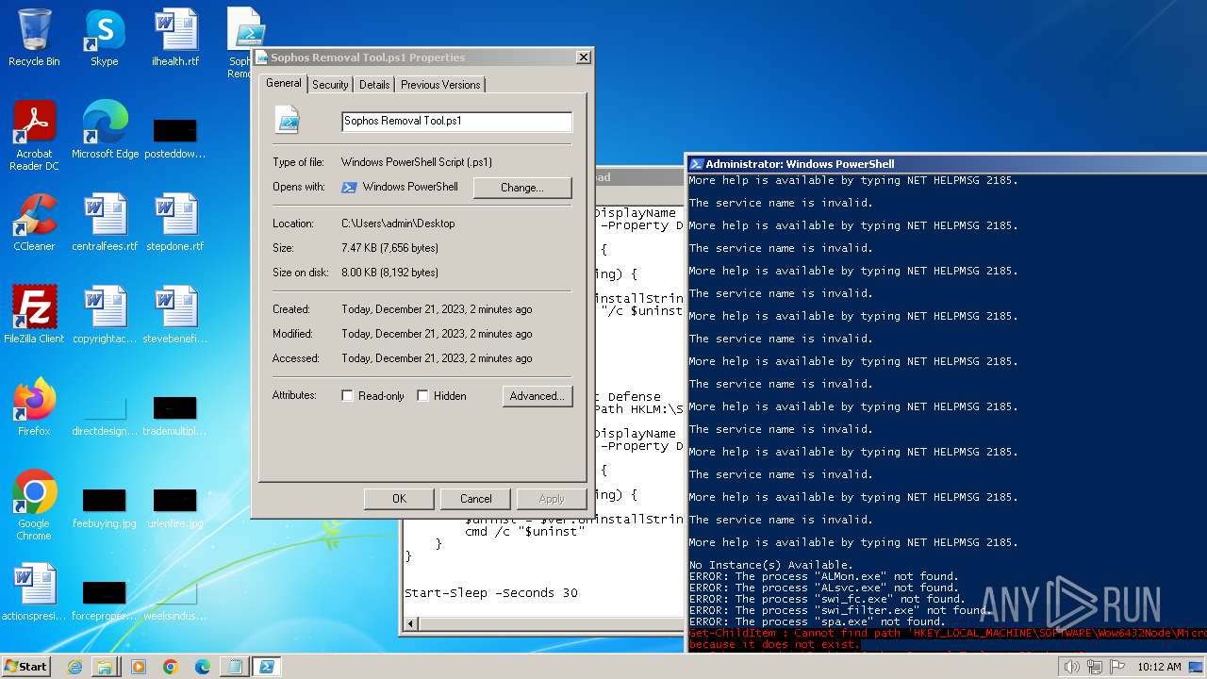The image size is (1207, 679).
Task: Open Windows Media Player taskbar icon
Action: [139, 667]
